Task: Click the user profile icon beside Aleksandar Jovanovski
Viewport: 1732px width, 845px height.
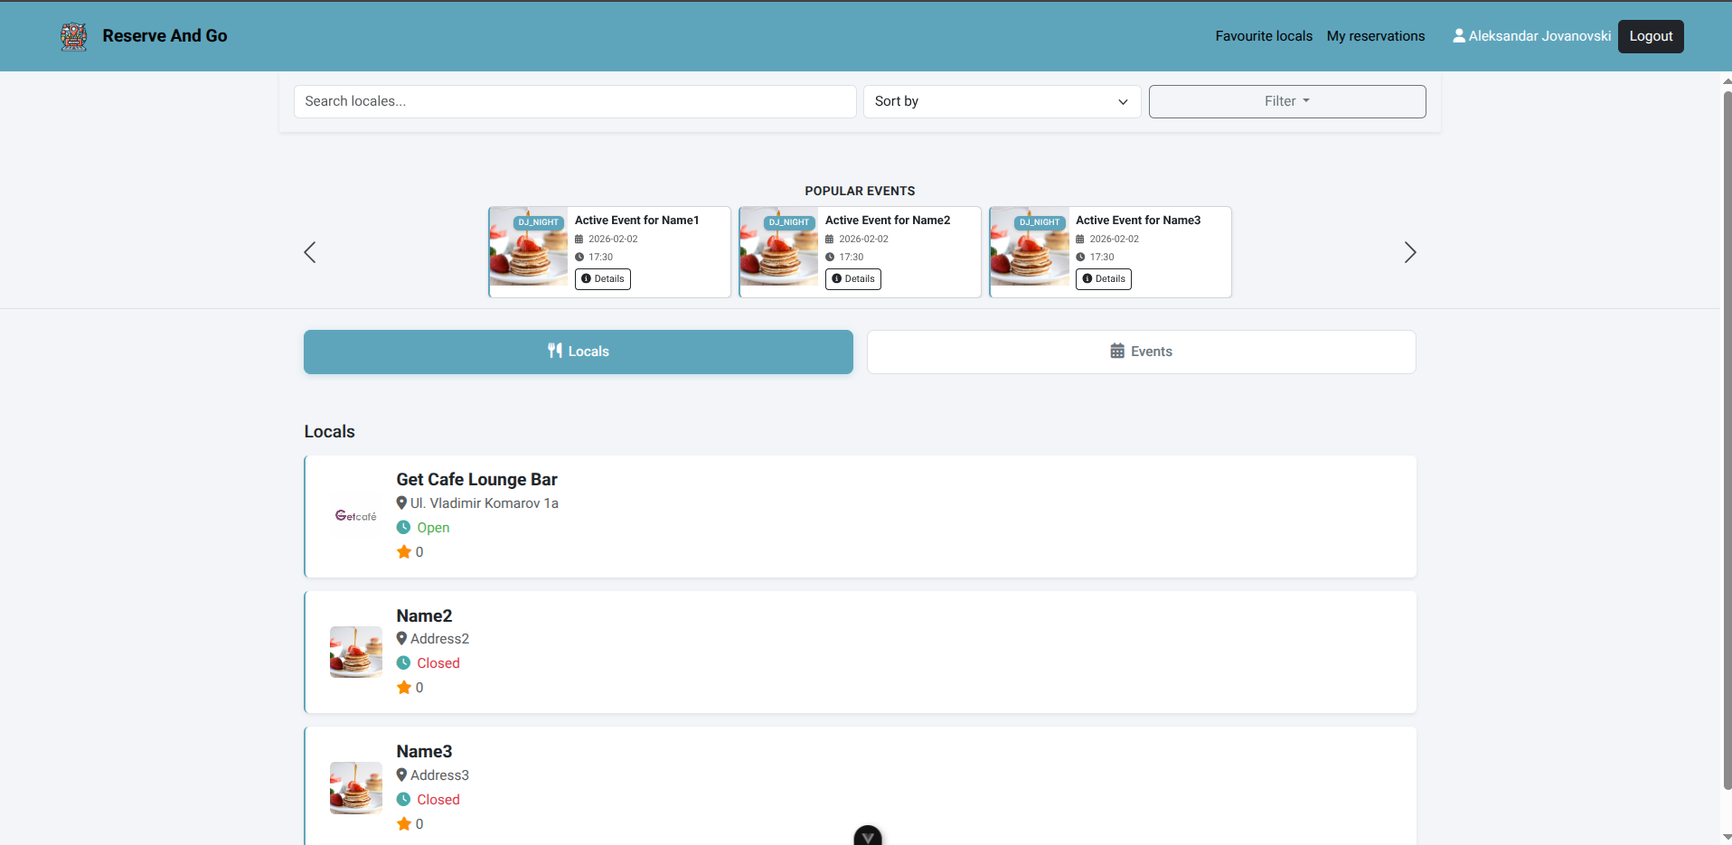Action: coord(1458,36)
